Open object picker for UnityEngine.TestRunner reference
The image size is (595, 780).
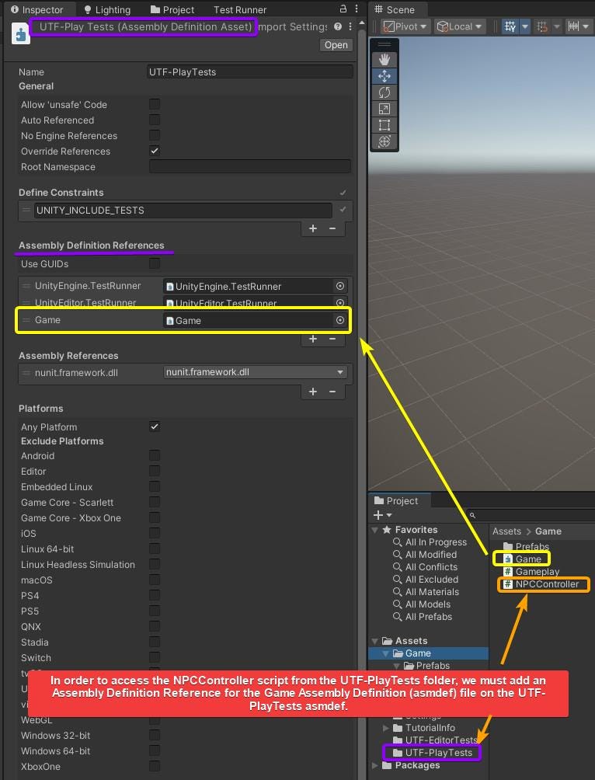point(339,286)
